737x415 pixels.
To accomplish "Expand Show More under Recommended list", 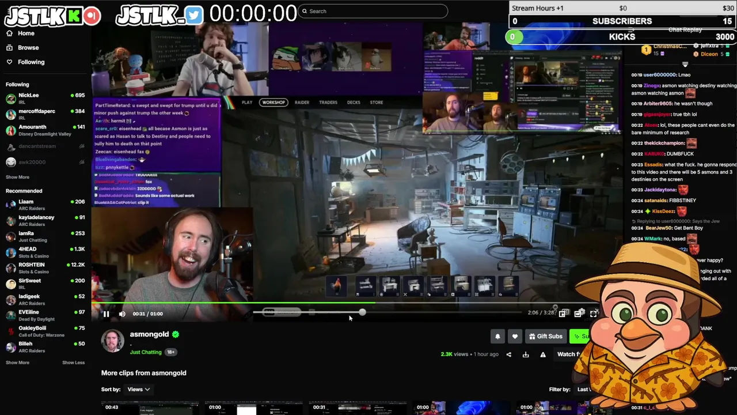I will click(17, 363).
